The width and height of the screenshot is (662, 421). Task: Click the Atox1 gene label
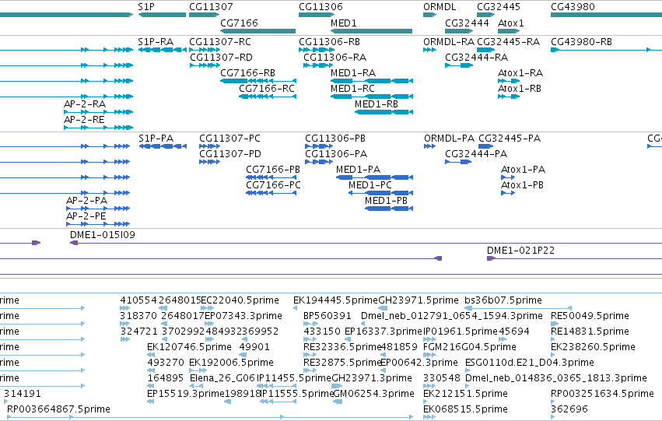(511, 23)
